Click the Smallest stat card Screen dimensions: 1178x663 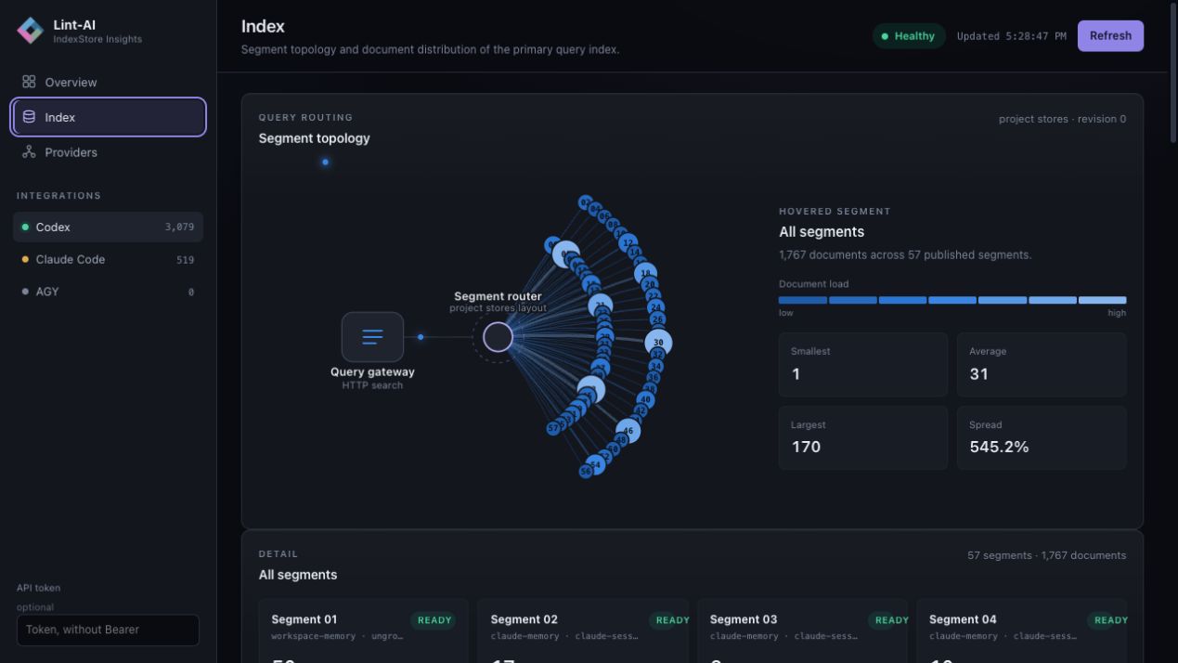tap(863, 365)
